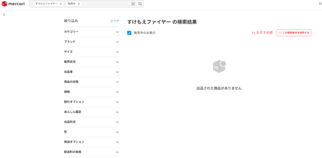Remove the すけもえファイヤー search tag

tap(61, 4)
